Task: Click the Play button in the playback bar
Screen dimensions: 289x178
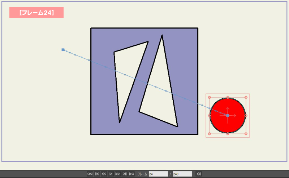Action: click(x=111, y=174)
